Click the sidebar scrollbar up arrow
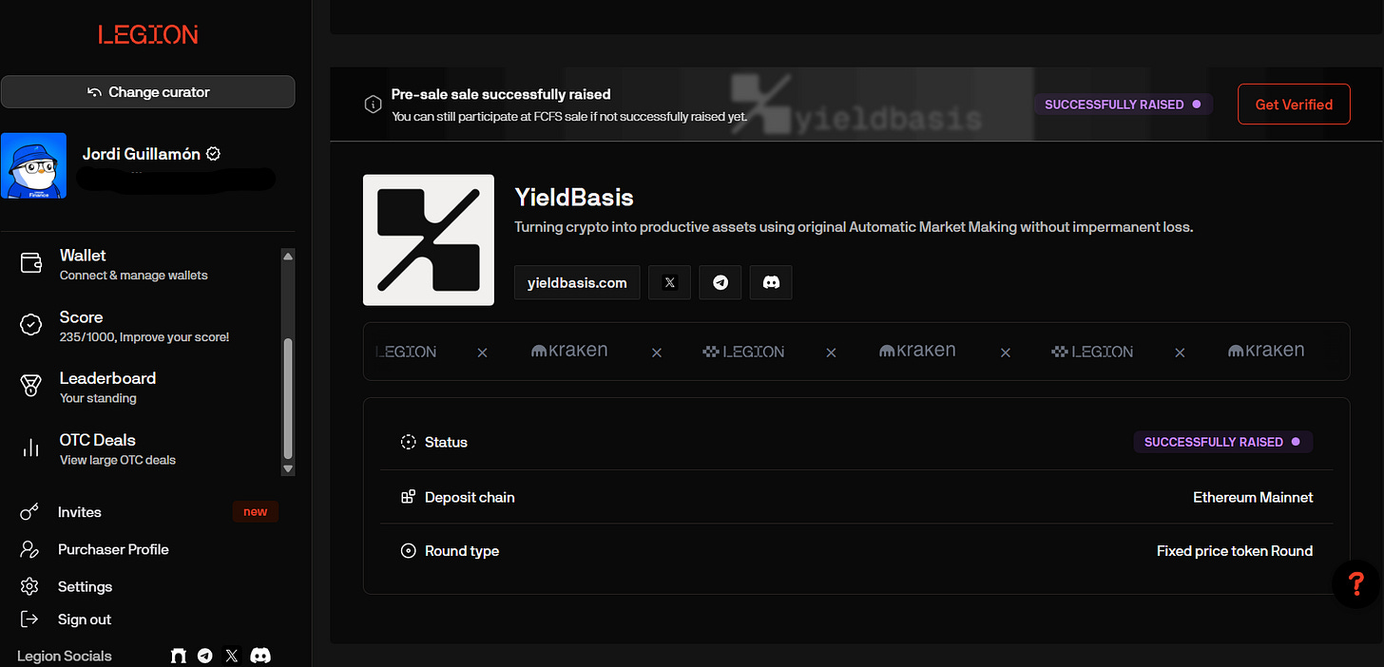The image size is (1384, 667). (288, 255)
